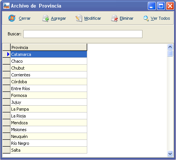Sort by the Provincia column header
Viewport: 176px width, 160px height.
pos(49,48)
